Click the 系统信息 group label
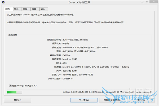The height and width of the screenshot is (106, 159). 13,35
